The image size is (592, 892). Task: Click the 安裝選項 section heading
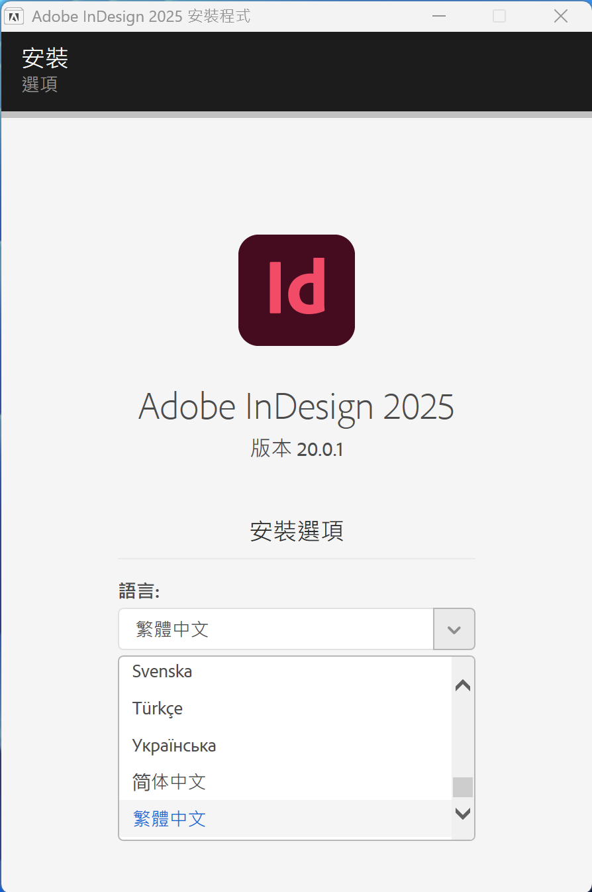[296, 531]
